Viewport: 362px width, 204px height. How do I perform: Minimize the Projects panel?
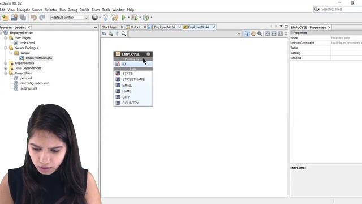pos(96,27)
